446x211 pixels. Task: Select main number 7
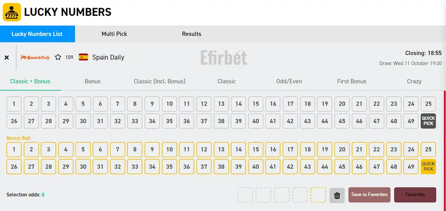click(118, 104)
